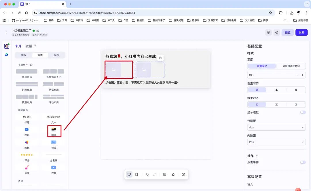Open the AI绘图 bookmark folder
The image size is (311, 191).
point(93,20)
